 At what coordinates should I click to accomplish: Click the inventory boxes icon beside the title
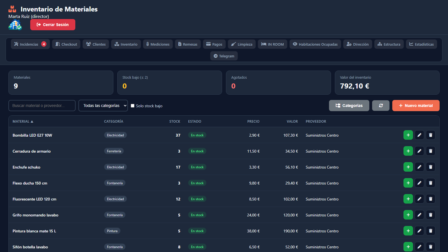coord(12,9)
